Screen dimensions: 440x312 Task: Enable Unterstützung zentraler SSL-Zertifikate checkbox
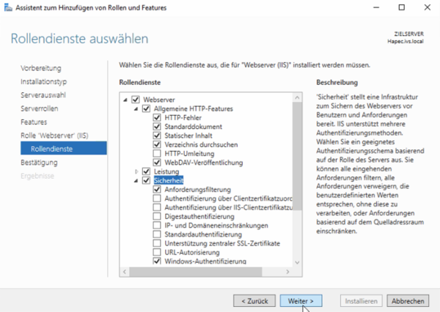click(x=157, y=243)
